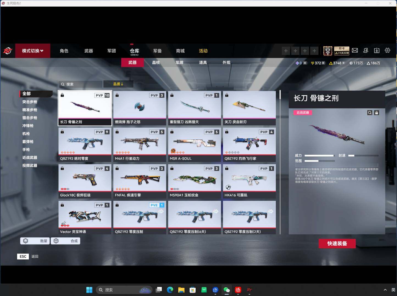Toggle the 品质 quality sort order
This screenshot has height=296, width=397.
[118, 84]
